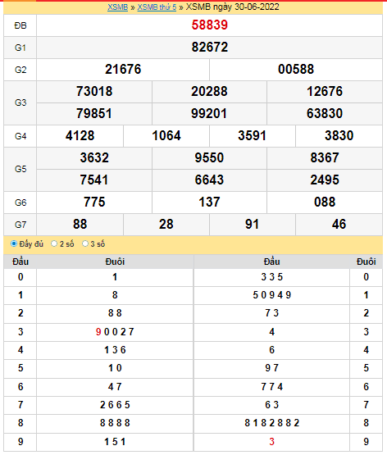Click the G6 number 137
The image size is (387, 455).
click(209, 202)
